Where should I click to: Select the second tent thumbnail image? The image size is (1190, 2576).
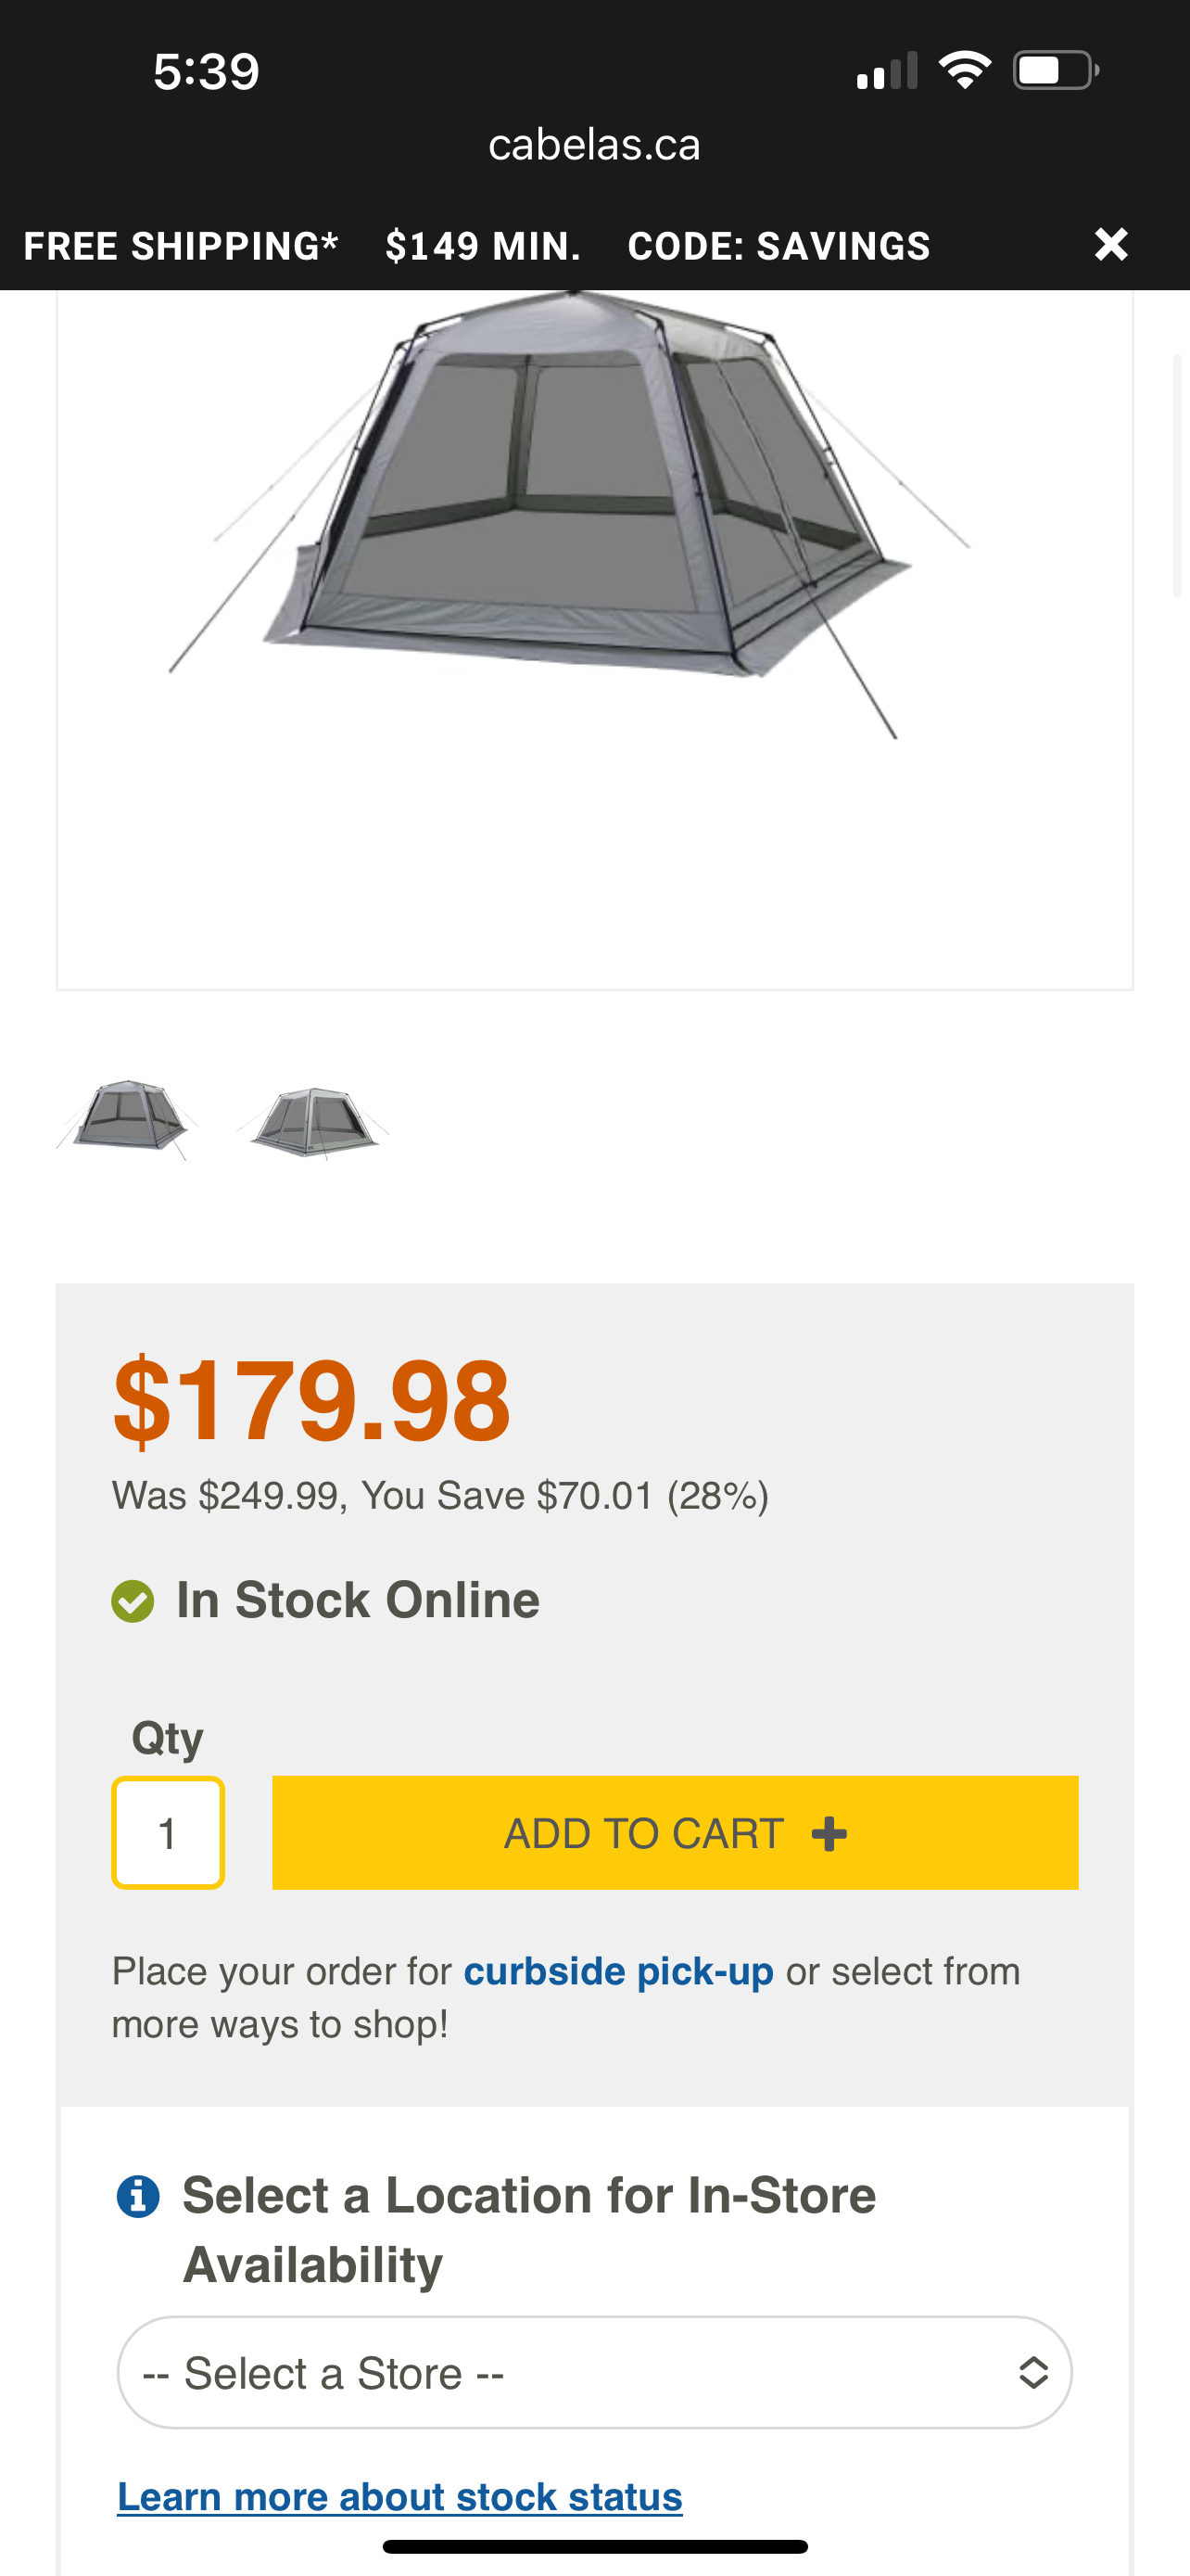[314, 1121]
